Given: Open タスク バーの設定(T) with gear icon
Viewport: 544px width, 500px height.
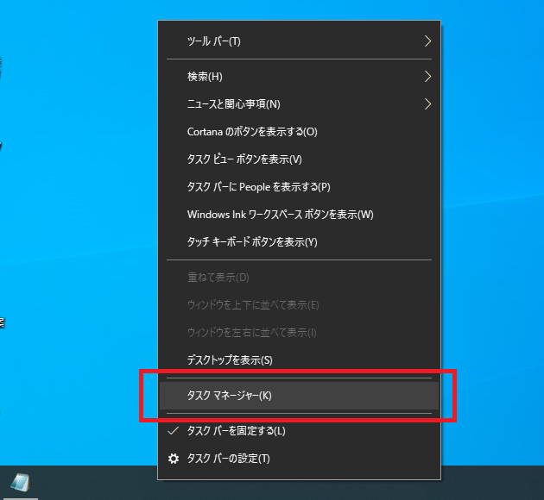Looking at the screenshot, I should click(x=299, y=459).
